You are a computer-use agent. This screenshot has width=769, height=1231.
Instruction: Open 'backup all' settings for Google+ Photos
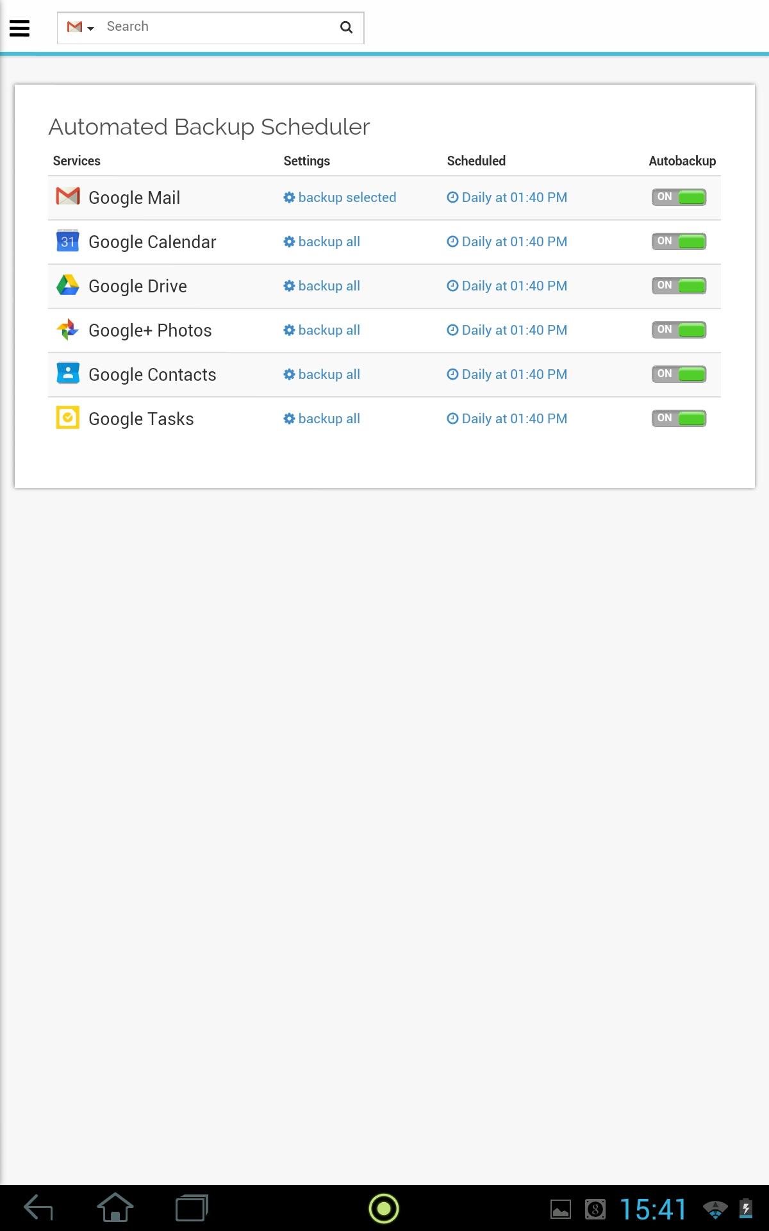(x=322, y=330)
